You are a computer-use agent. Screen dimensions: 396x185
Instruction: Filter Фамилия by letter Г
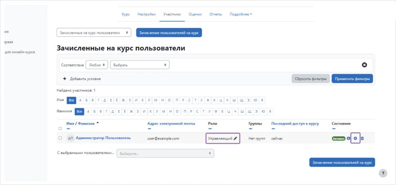[x=107, y=111]
